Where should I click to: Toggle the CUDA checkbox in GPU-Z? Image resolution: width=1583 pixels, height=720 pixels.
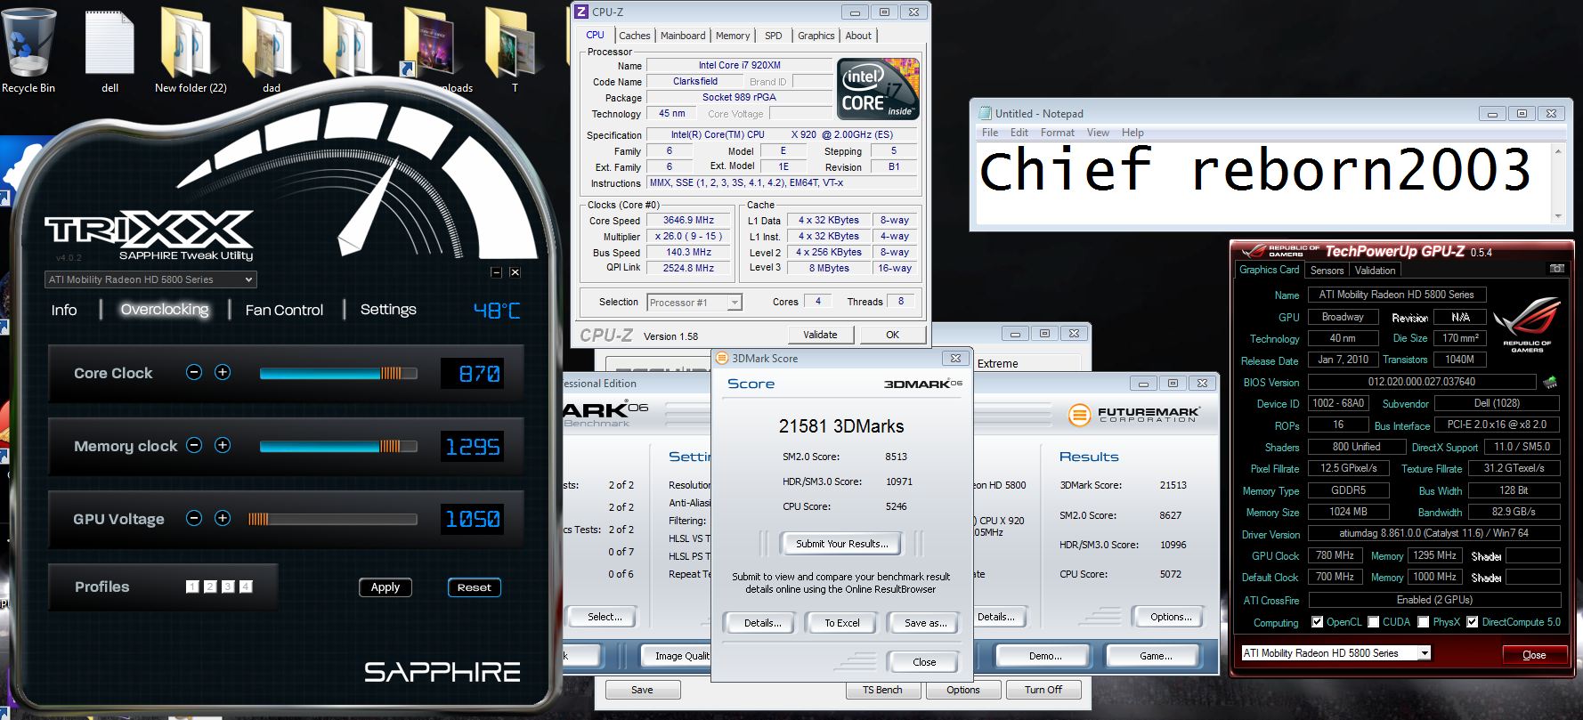point(1374,622)
